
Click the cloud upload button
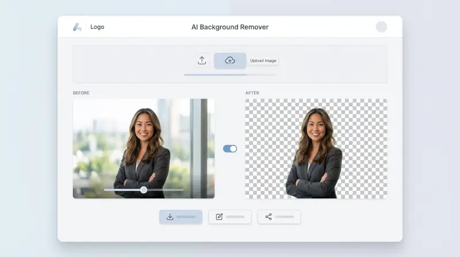(x=230, y=61)
